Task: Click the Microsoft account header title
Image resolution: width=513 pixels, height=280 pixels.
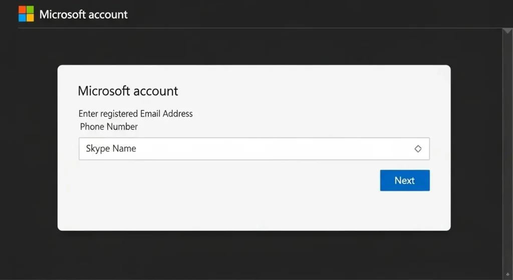Action: 84,15
